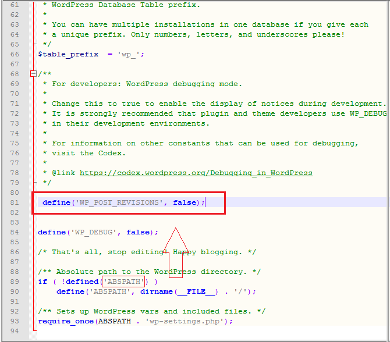Click the 'in their development environments.' comment
Screen dimensions: 390x342
(126, 123)
